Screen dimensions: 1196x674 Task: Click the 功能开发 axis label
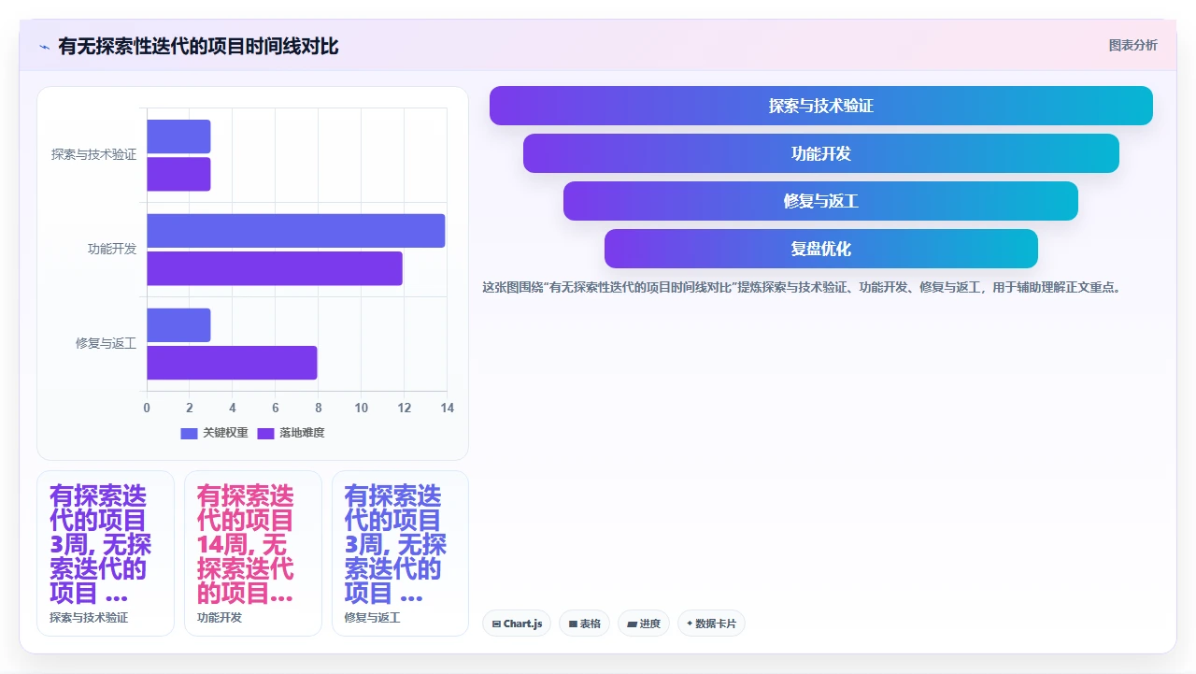pyautogui.click(x=112, y=249)
